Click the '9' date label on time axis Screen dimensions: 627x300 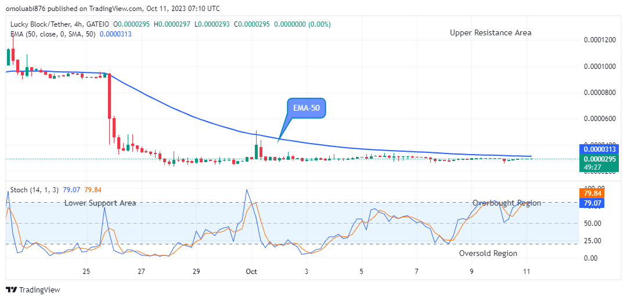point(472,272)
